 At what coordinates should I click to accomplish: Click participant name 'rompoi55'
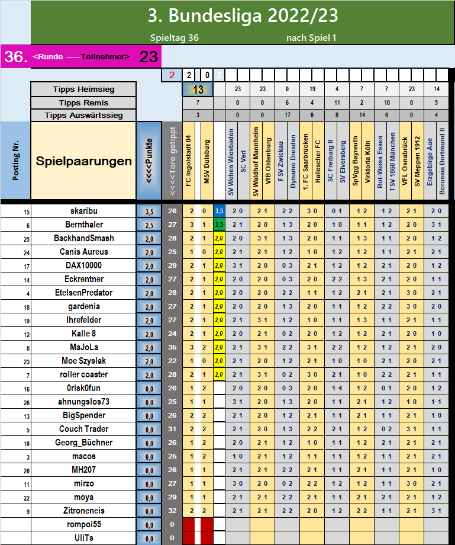point(83,524)
